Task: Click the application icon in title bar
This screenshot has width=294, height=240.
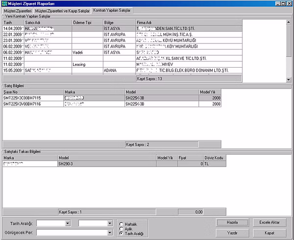Action: [x=4, y=3]
